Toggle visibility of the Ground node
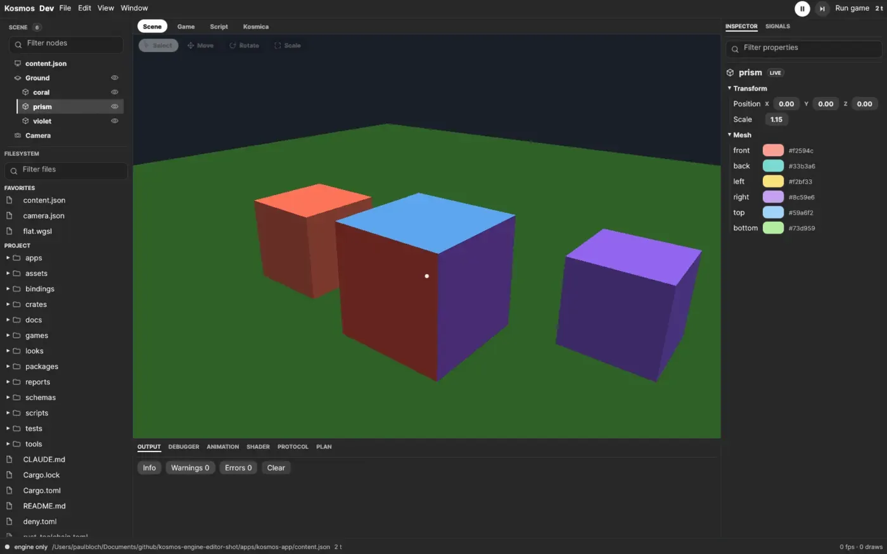 click(115, 78)
